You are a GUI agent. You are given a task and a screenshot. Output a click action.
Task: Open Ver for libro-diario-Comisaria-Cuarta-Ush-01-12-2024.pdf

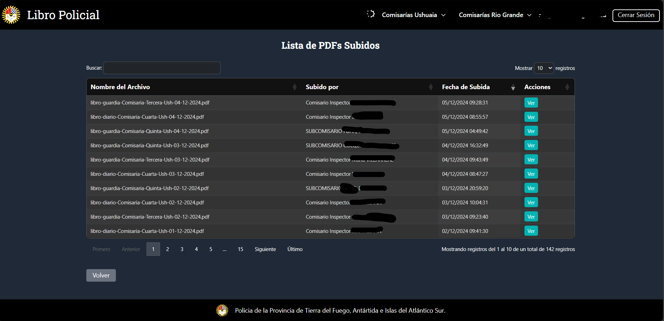pos(531,231)
